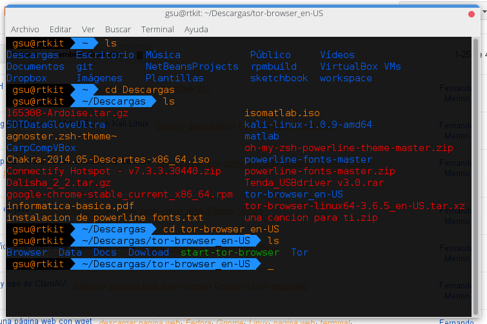Image resolution: width=487 pixels, height=324 pixels.
Task: Click the Tor directory name
Action: click(x=300, y=252)
